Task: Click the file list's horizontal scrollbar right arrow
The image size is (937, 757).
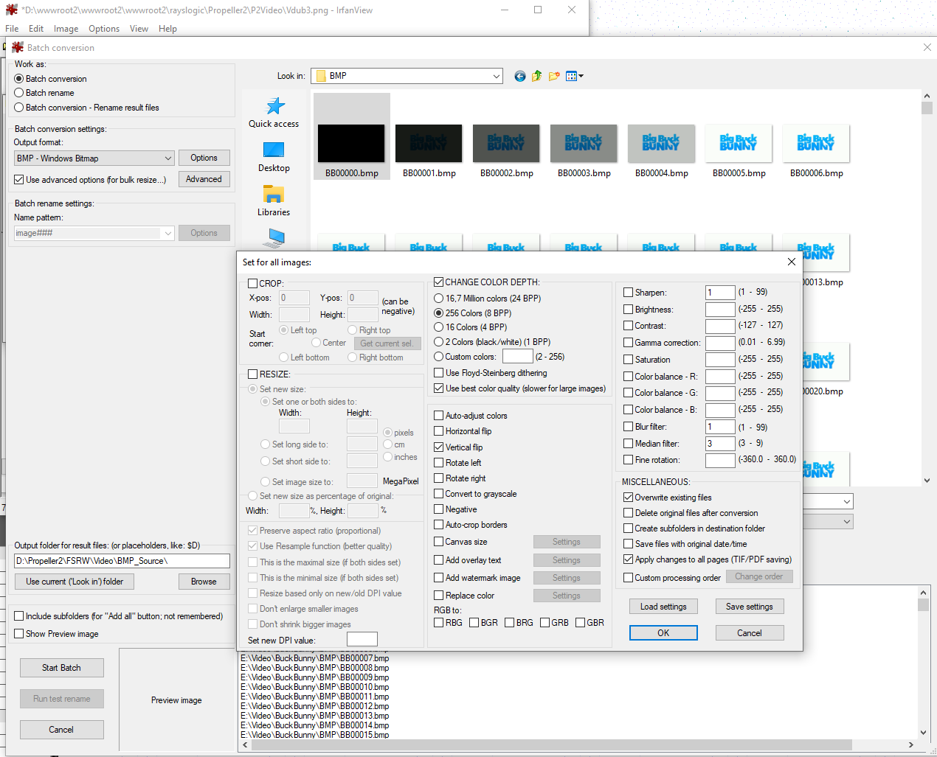Action: [910, 745]
